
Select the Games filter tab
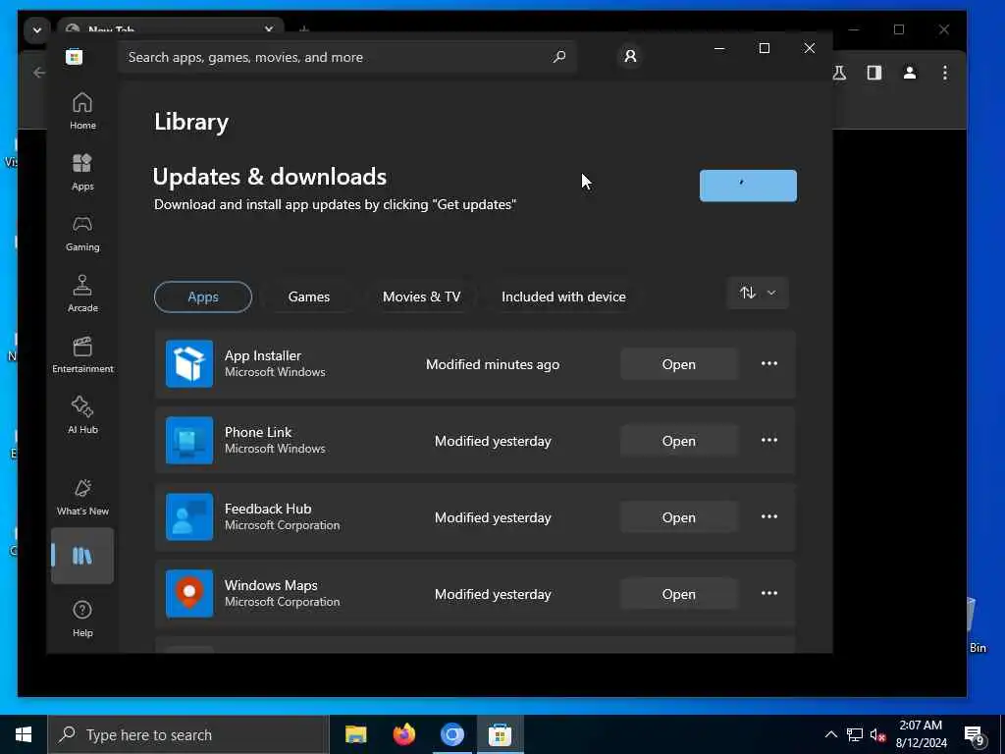point(309,296)
